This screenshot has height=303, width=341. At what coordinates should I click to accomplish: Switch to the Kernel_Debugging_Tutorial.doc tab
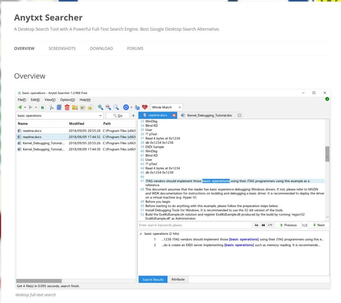[210, 115]
